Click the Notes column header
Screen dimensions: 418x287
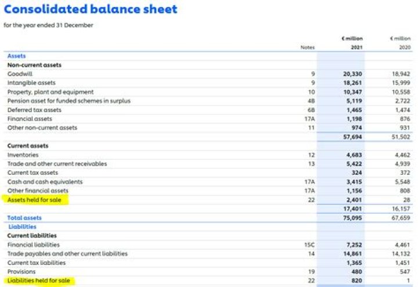coord(308,48)
